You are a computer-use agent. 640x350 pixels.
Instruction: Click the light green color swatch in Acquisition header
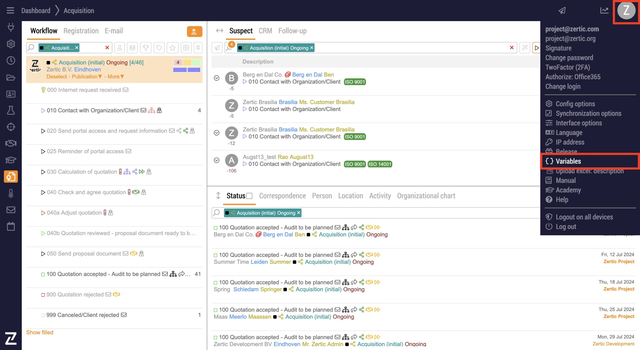click(196, 62)
